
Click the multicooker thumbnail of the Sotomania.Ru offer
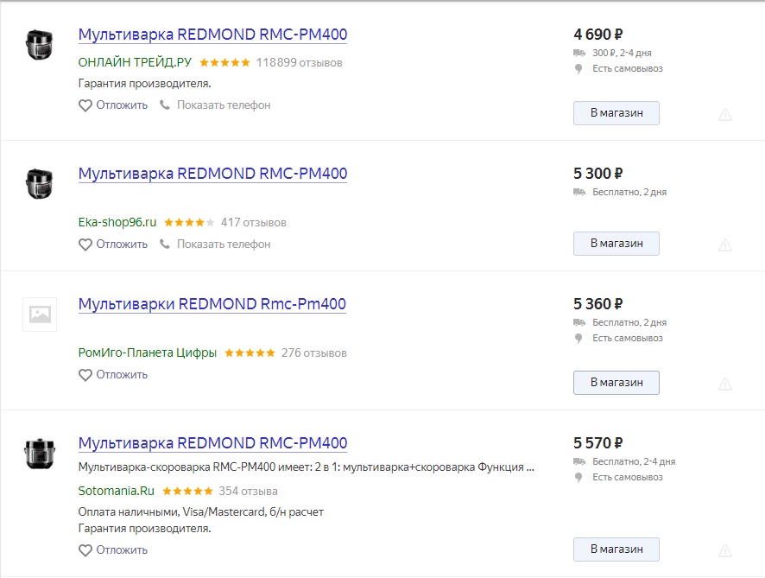pyautogui.click(x=40, y=454)
